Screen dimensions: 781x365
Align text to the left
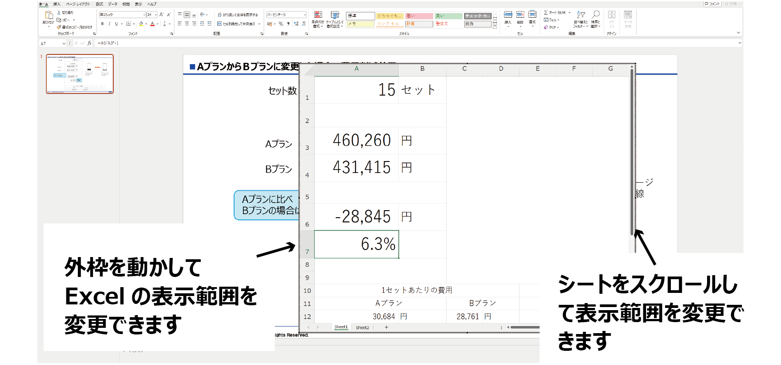180,24
